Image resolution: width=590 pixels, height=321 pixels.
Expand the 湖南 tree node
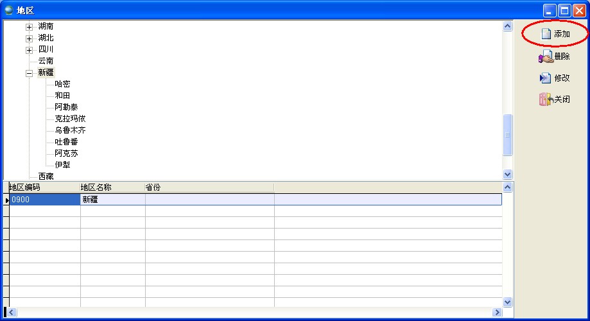(29, 27)
